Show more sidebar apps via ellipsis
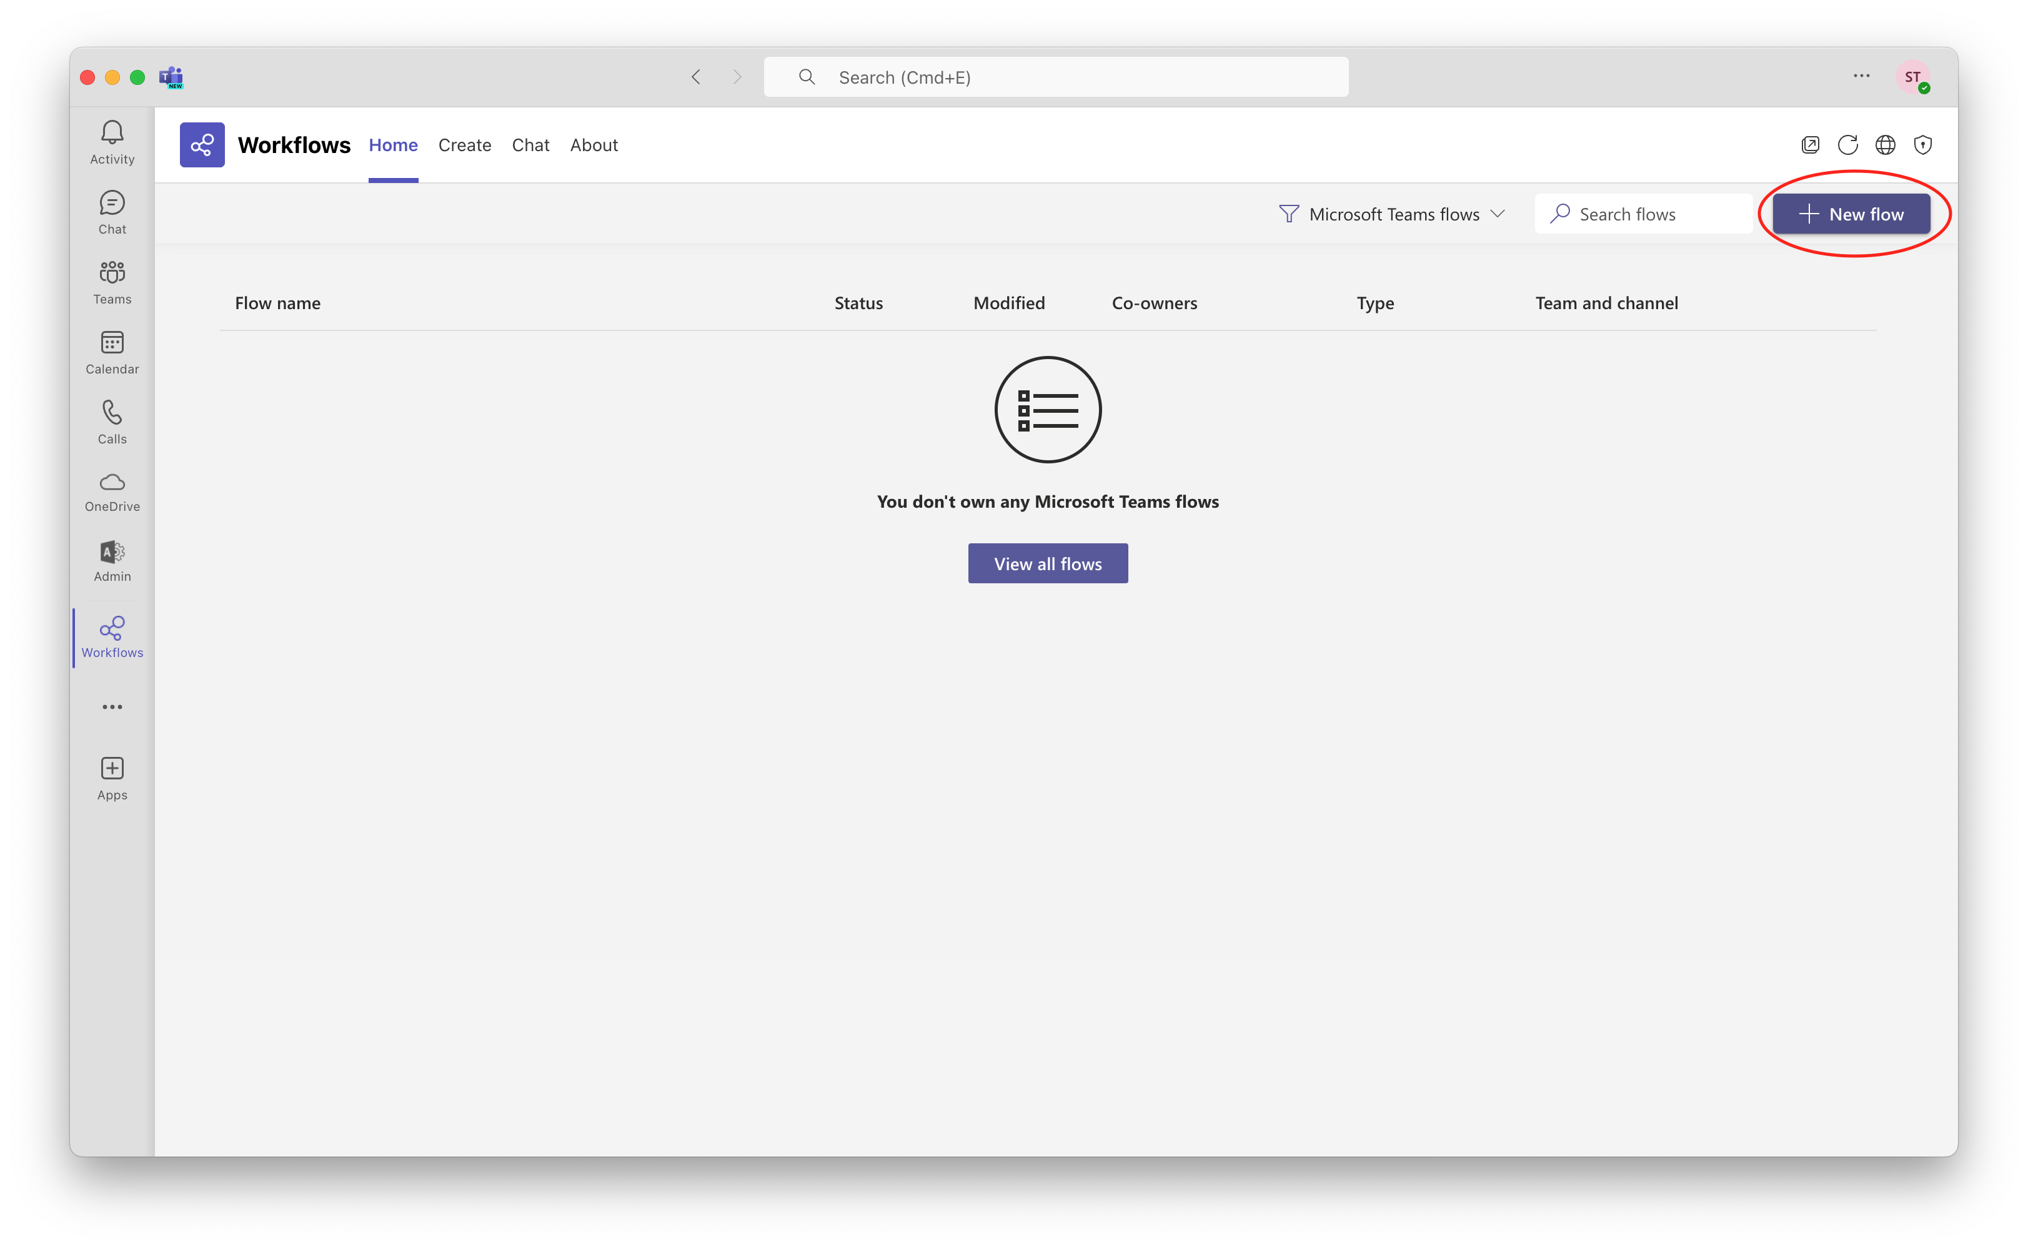2028x1249 pixels. (x=112, y=706)
